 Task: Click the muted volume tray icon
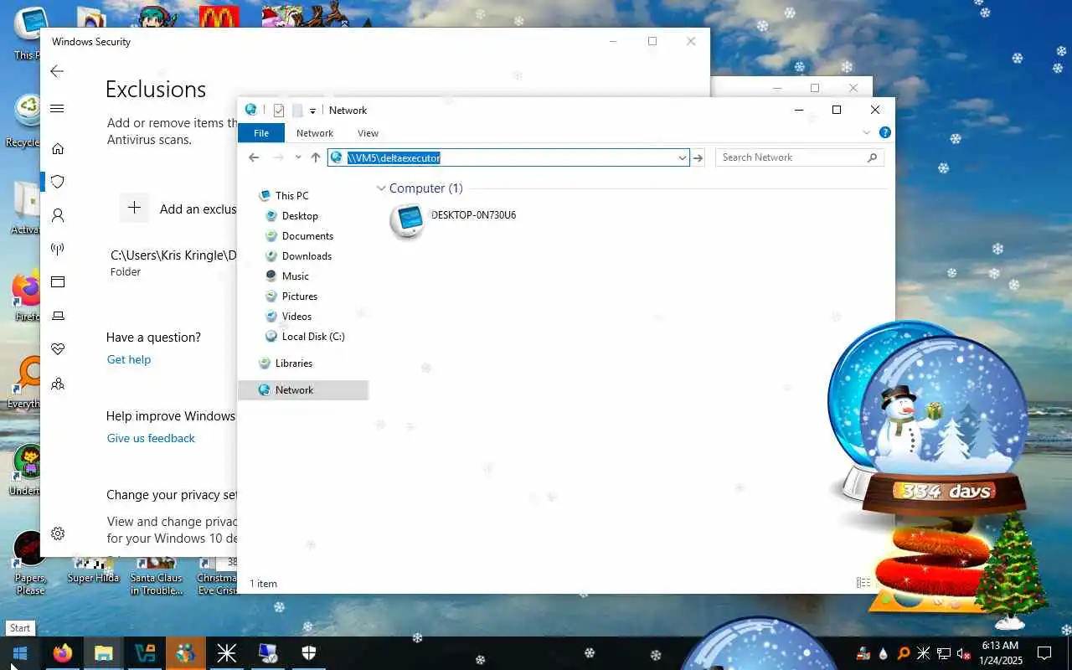[x=963, y=653]
